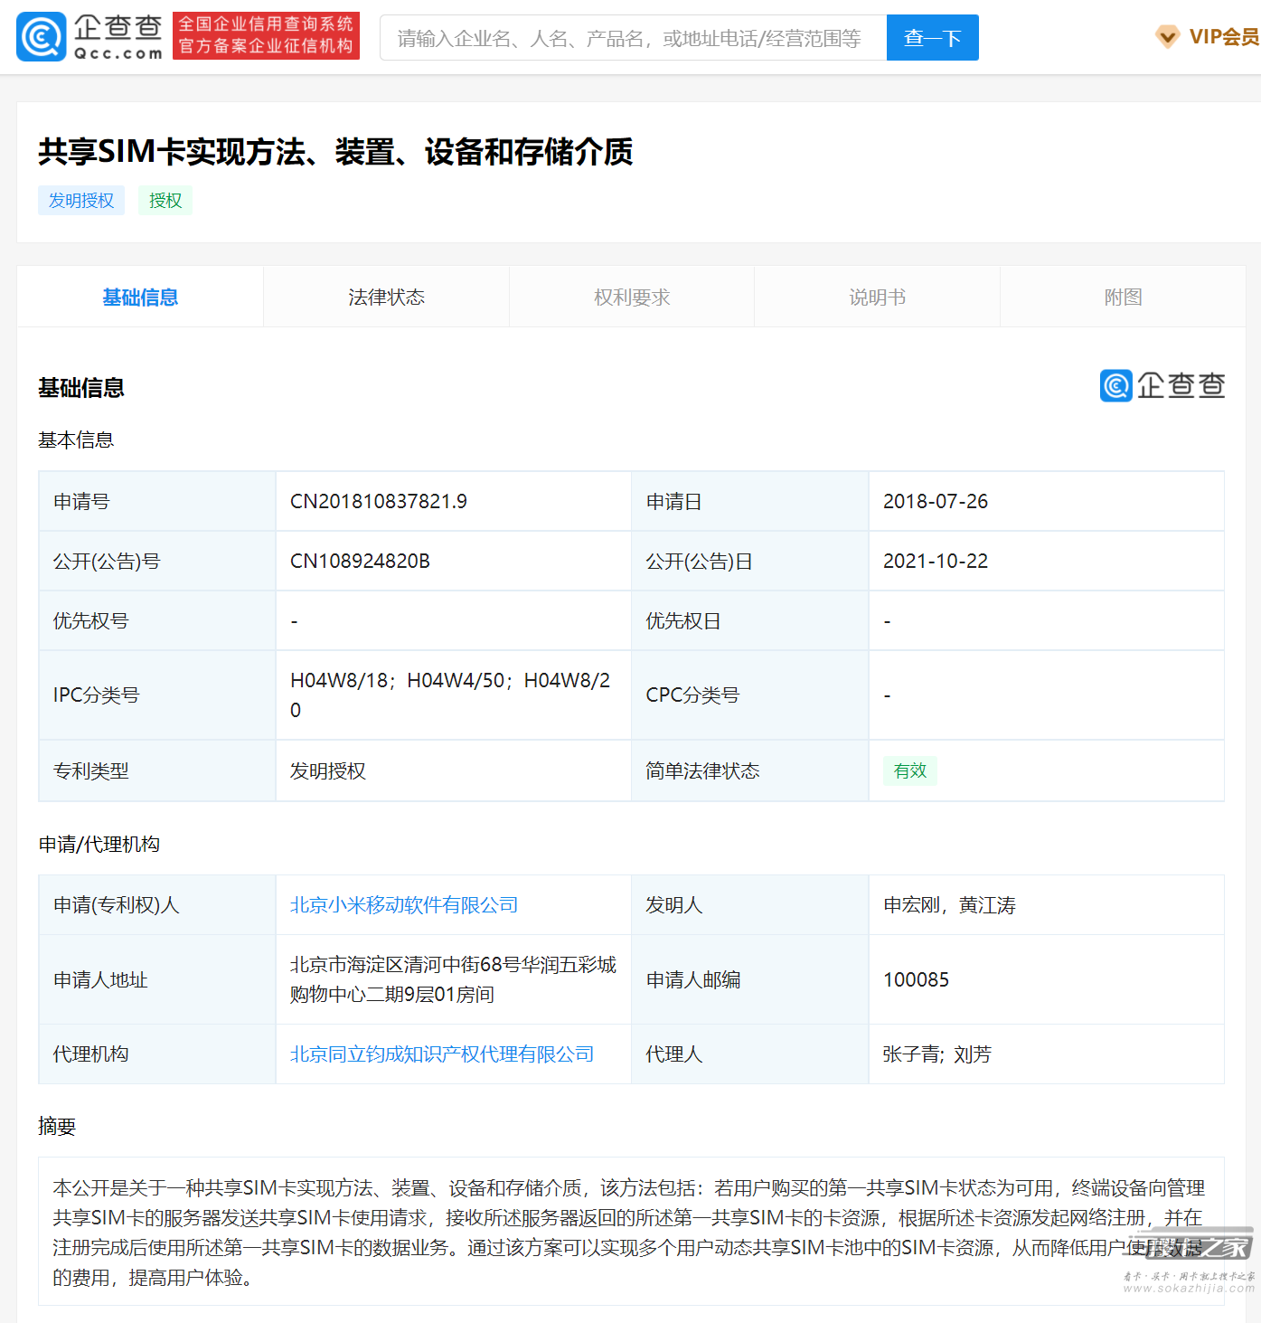1261x1323 pixels.
Task: Focus the company name search input field
Action: pos(633,38)
